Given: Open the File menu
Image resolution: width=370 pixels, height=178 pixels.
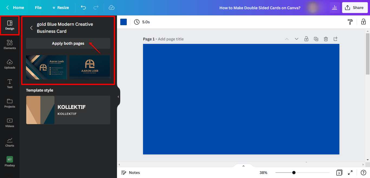Looking at the screenshot, I should 38,8.
